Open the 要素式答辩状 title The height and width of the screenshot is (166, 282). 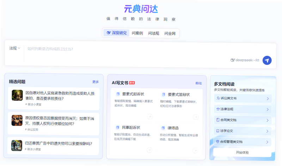[x=179, y=94]
